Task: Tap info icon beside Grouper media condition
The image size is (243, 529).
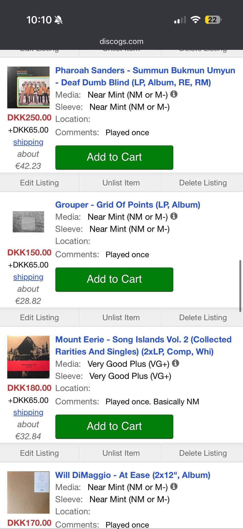Action: [x=174, y=216]
